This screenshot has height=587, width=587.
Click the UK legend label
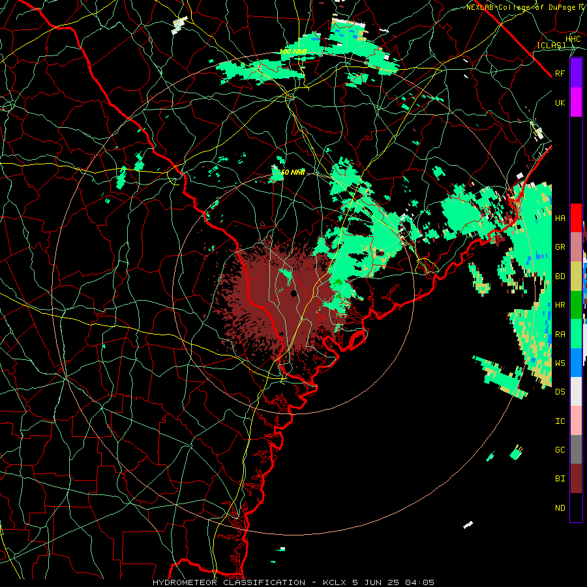click(560, 102)
